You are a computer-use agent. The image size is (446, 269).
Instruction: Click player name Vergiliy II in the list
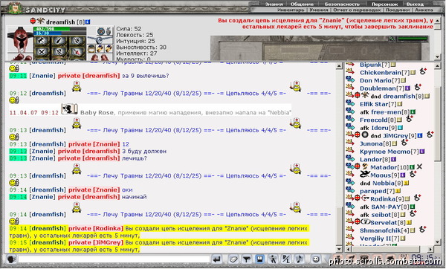pos(375,239)
